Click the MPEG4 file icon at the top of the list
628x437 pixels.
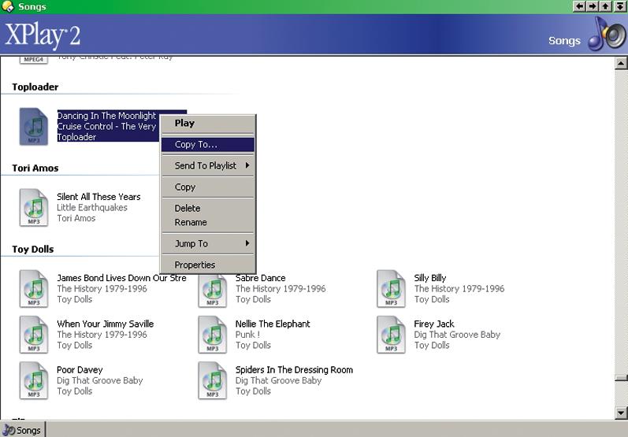pyautogui.click(x=34, y=60)
